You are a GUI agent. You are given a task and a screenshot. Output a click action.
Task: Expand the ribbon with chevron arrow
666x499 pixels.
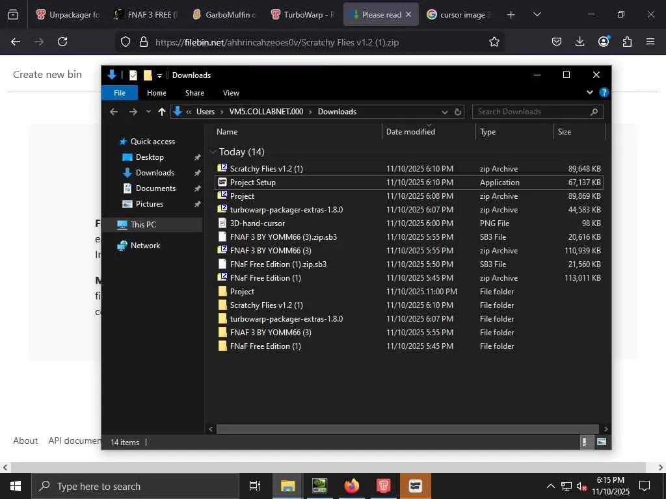589,92
